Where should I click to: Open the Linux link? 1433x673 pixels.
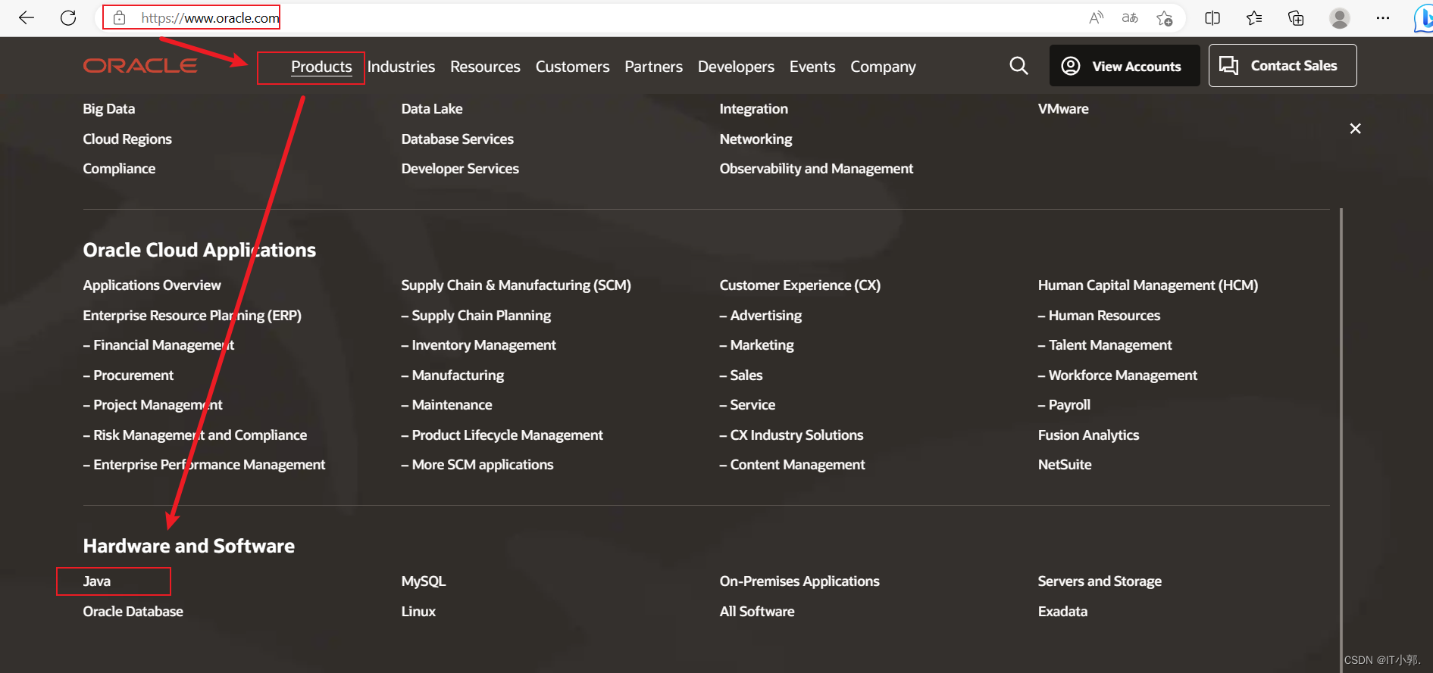coord(418,612)
